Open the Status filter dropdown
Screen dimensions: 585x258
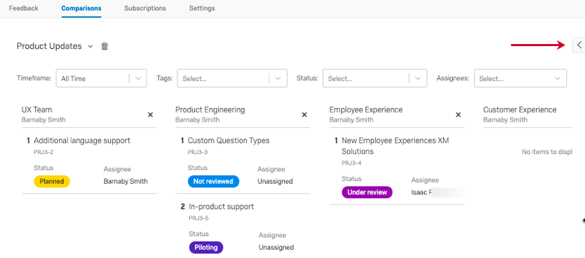pos(374,78)
